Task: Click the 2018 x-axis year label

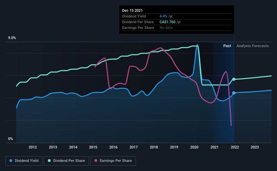Action: tap(154, 147)
